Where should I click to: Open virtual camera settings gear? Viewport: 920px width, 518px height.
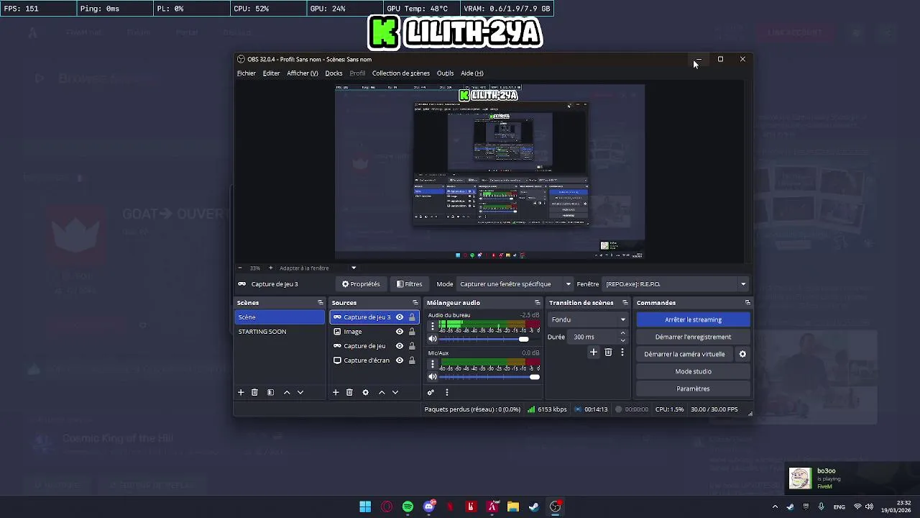click(742, 354)
